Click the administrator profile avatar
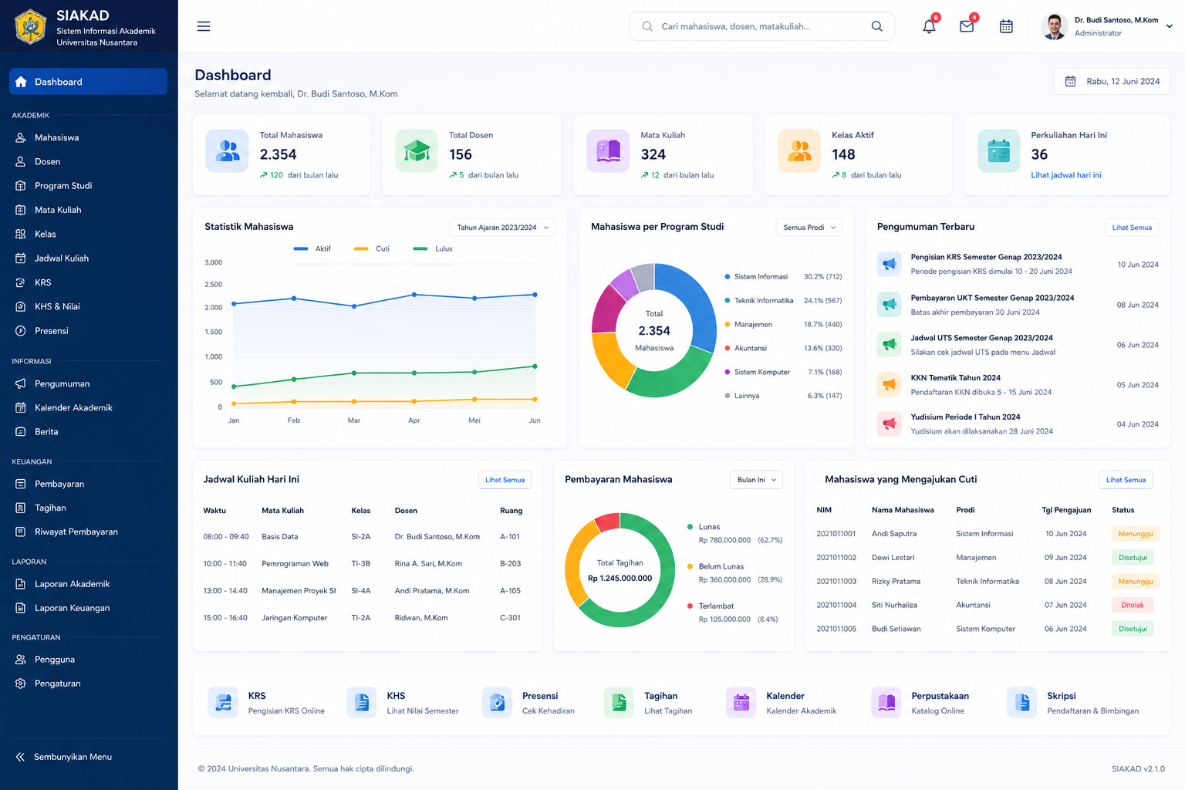The width and height of the screenshot is (1185, 790). click(x=1054, y=26)
